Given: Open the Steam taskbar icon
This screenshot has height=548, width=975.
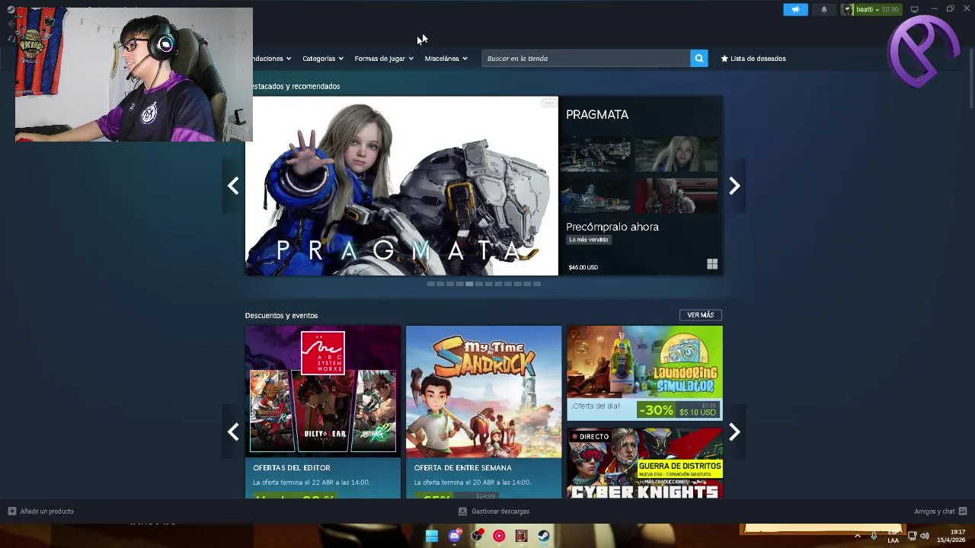Looking at the screenshot, I should (x=544, y=536).
